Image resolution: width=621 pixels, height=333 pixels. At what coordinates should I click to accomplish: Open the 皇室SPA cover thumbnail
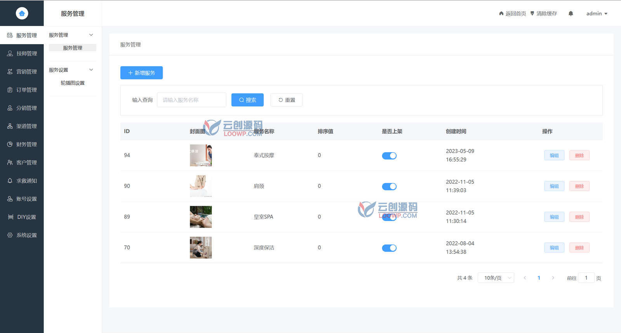(x=201, y=217)
